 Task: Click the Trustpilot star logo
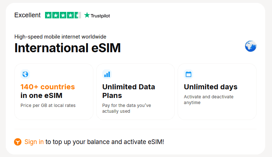click(x=87, y=15)
